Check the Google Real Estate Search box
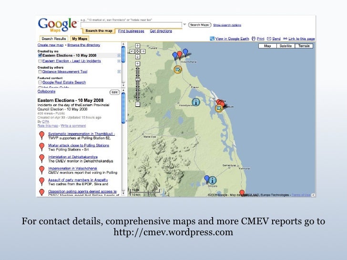 [40, 82]
